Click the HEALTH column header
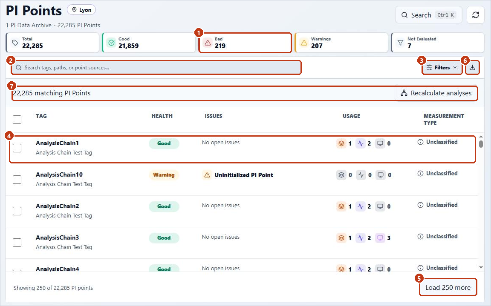Viewport: 491px width, 306px height. click(x=162, y=116)
